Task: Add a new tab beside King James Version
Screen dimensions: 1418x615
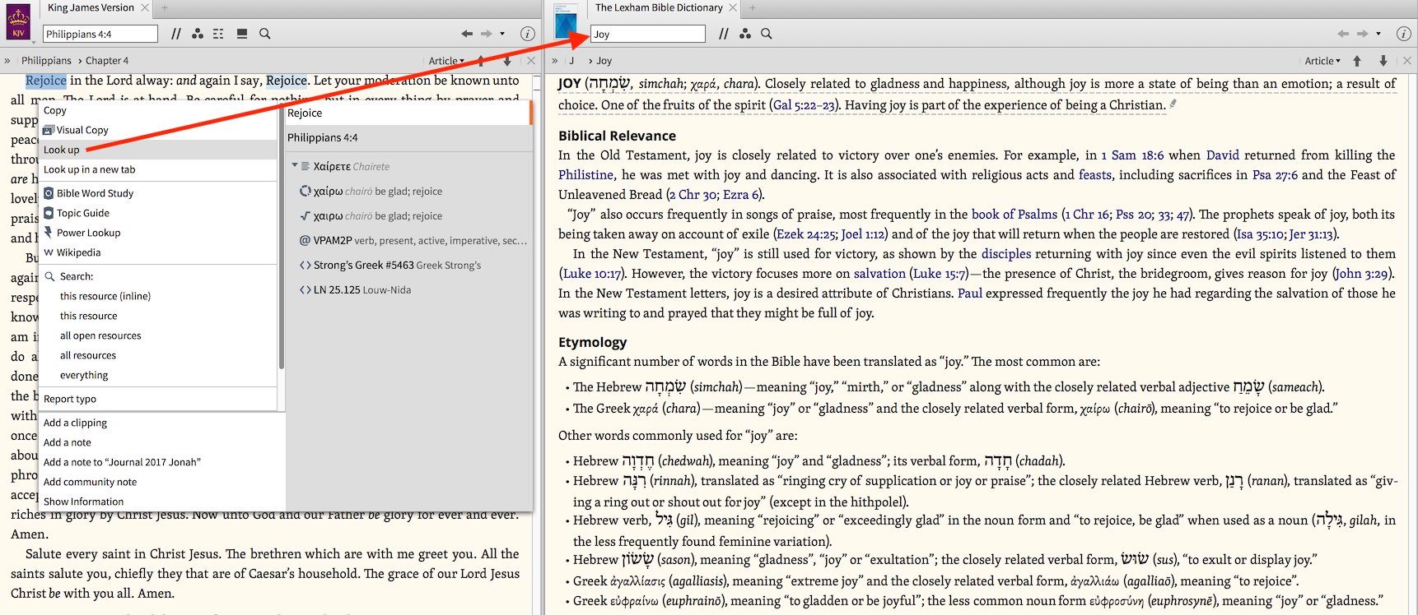Action: (x=165, y=7)
